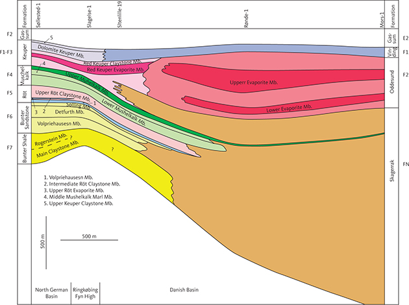Click the Skagerrak formation label
Screen dimensions: 409x305
pos(392,171)
